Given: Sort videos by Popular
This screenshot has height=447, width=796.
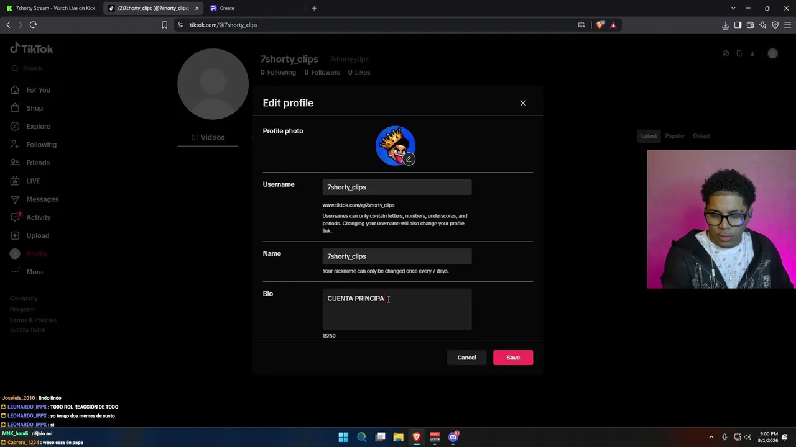Looking at the screenshot, I should (675, 136).
